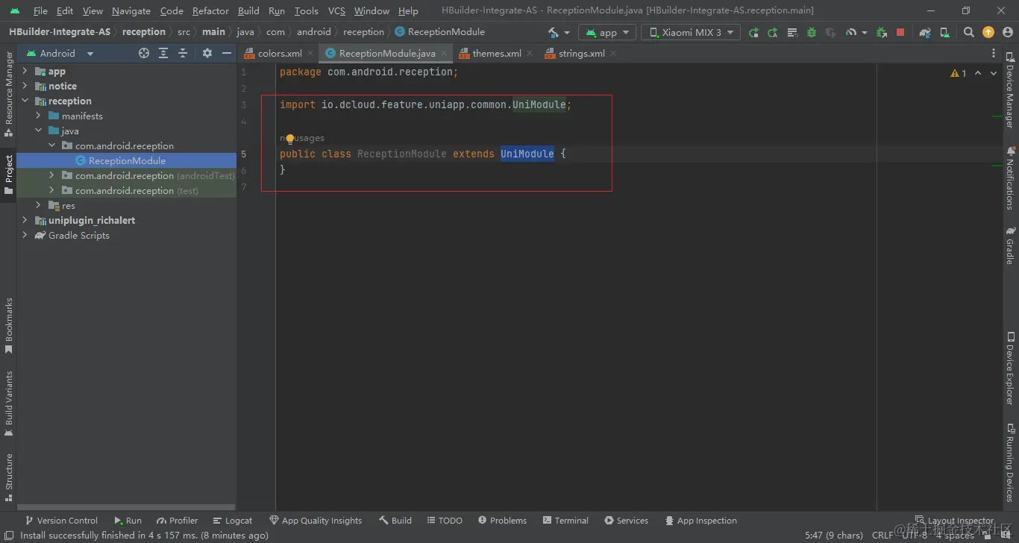Viewport: 1019px width, 543px height.
Task: Hide the Project panel with minus icon
Action: pyautogui.click(x=227, y=53)
